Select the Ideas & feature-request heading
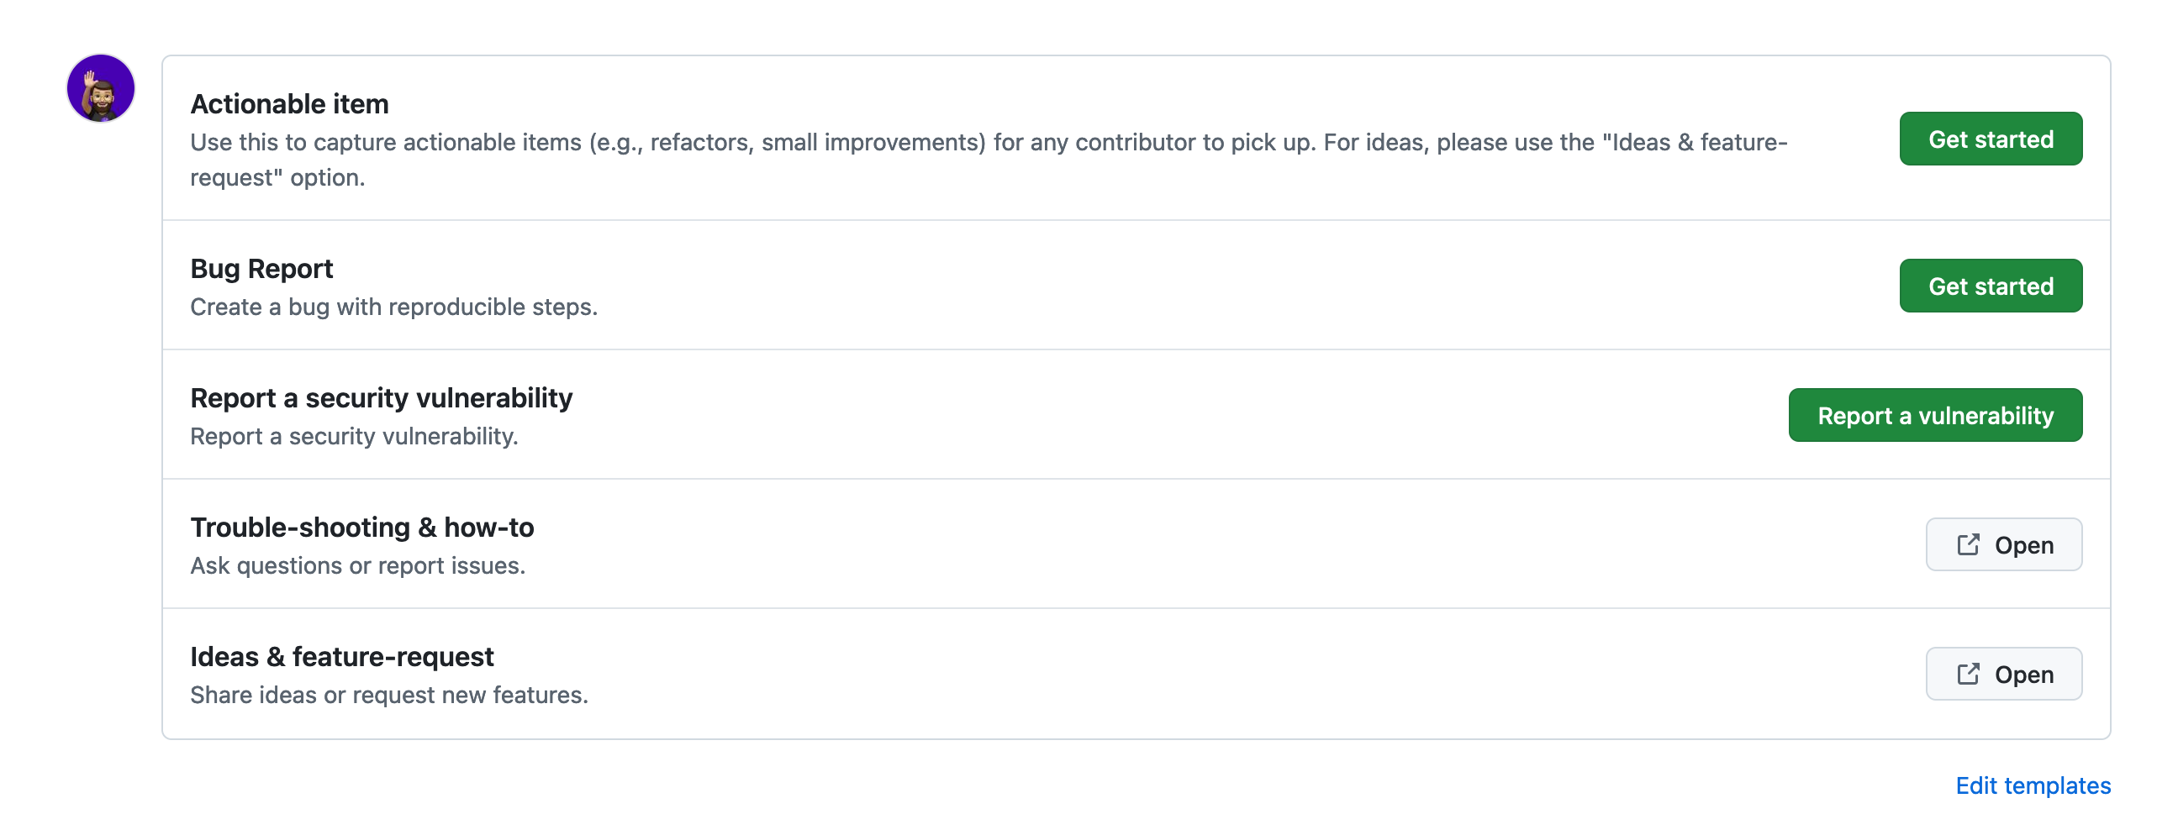Image resolution: width=2157 pixels, height=835 pixels. [341, 657]
